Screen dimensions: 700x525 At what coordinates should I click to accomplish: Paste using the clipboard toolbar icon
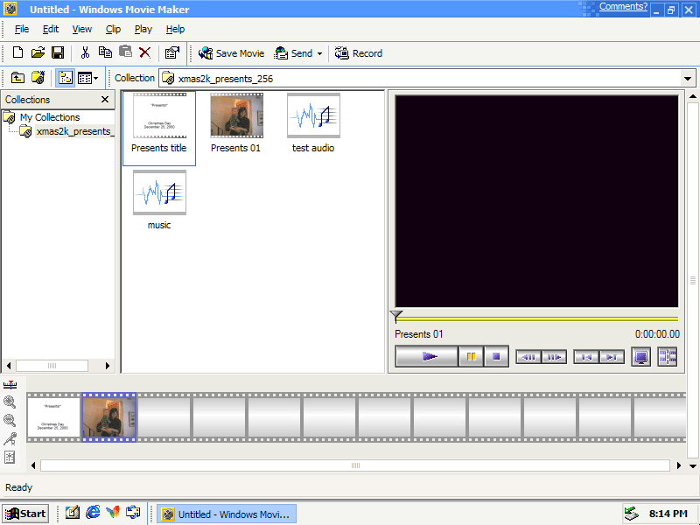pyautogui.click(x=125, y=52)
